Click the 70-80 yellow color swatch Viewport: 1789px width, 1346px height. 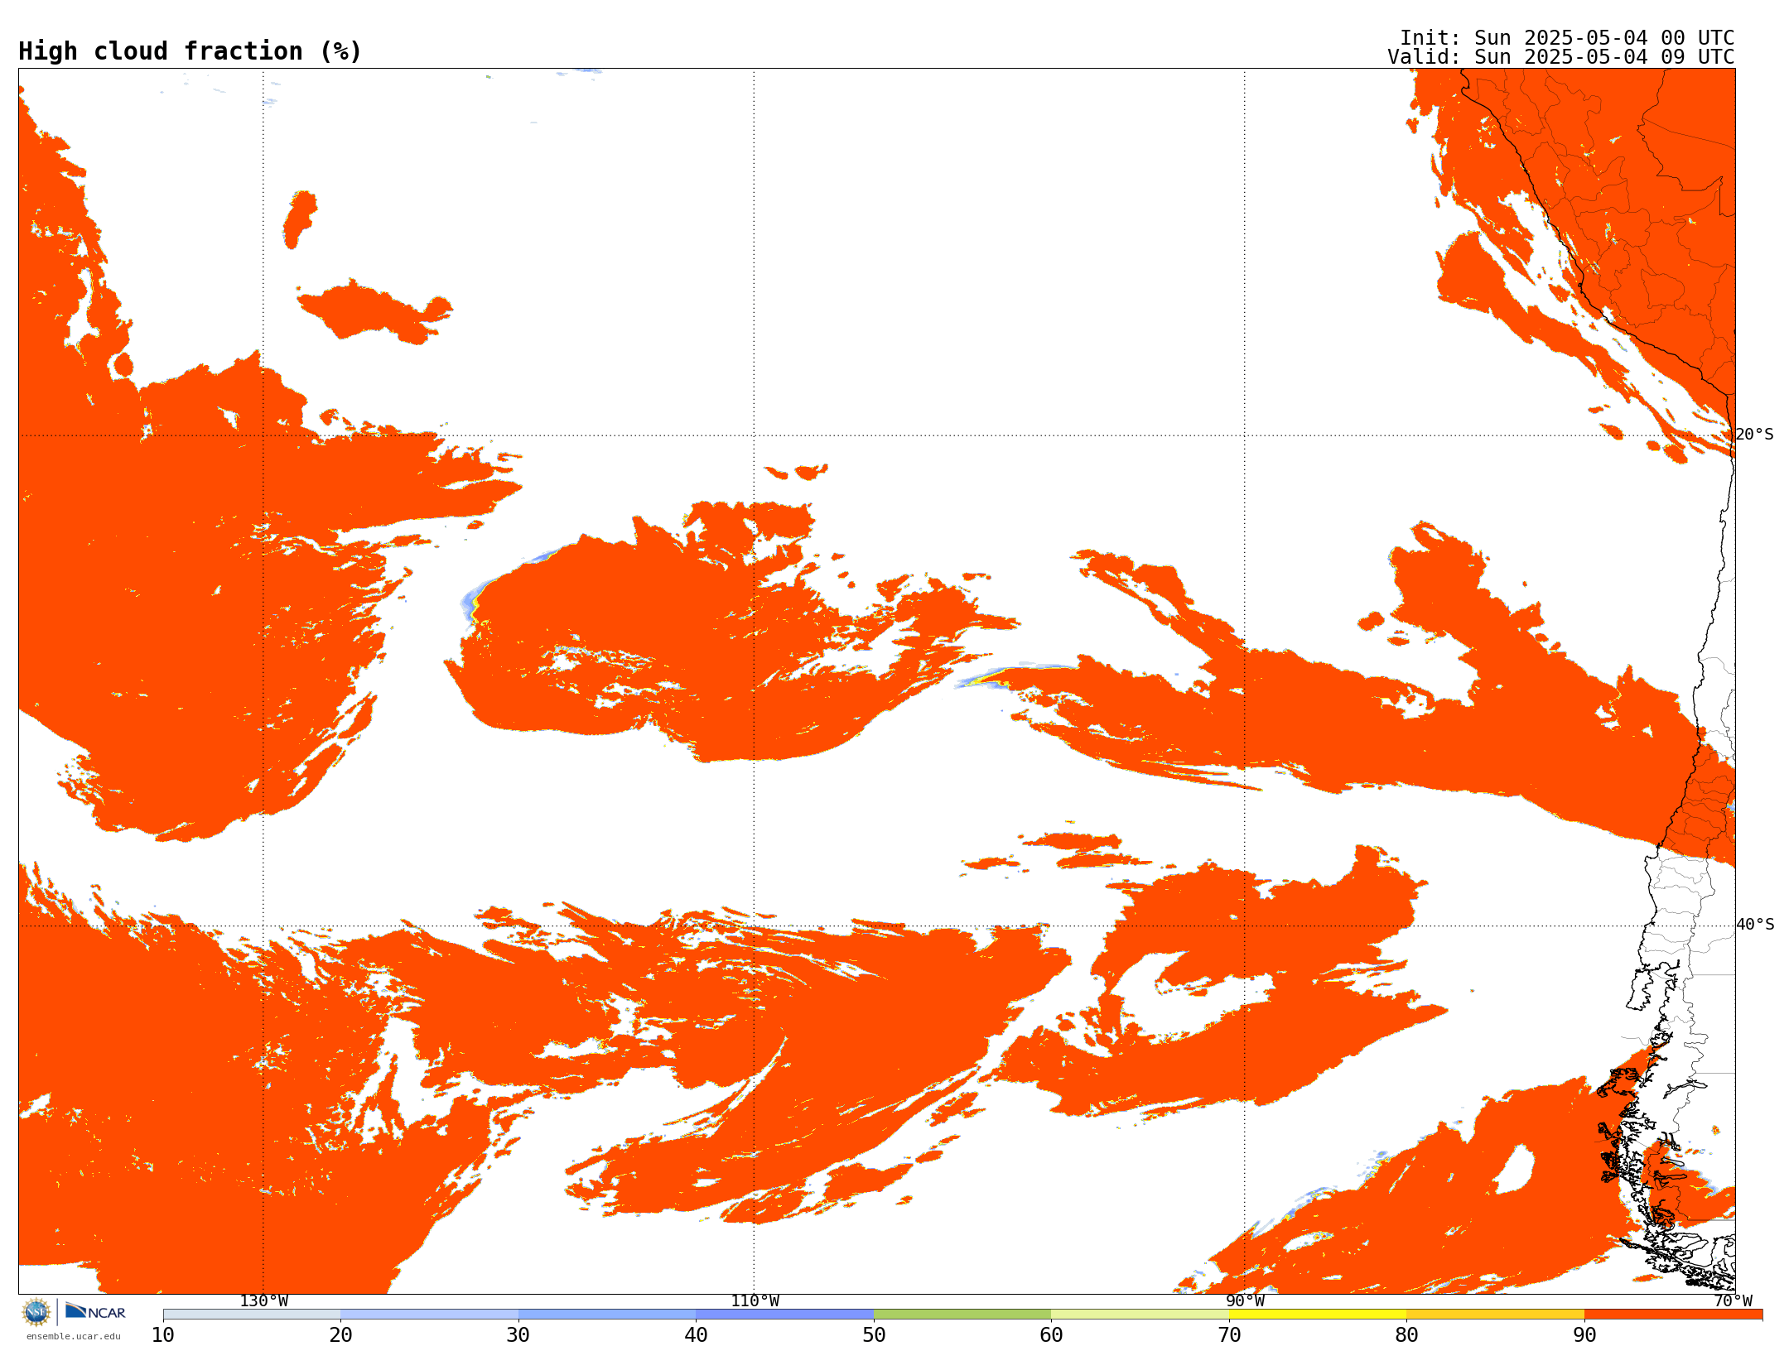coord(1318,1315)
